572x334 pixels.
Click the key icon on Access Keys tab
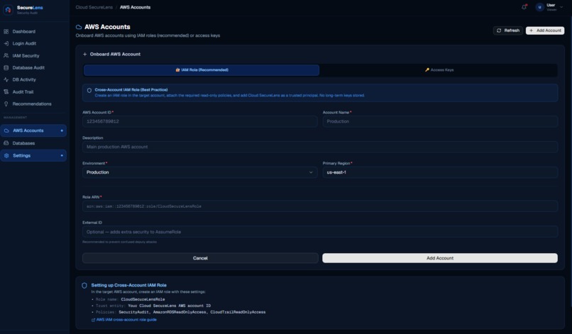[x=427, y=69]
